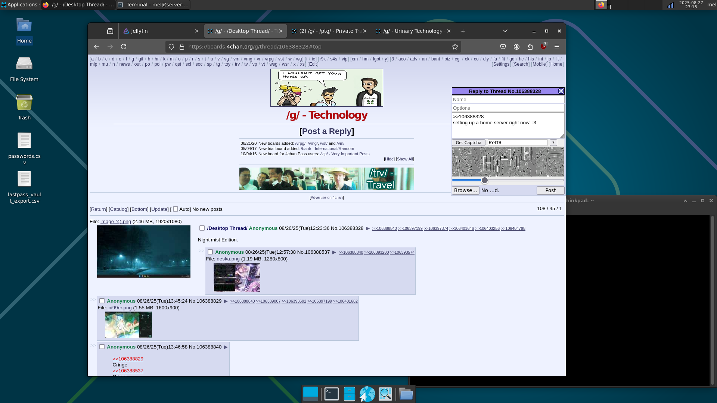This screenshot has width=717, height=403.
Task: Expand post menu arrow for No.106388840
Action: point(226,347)
